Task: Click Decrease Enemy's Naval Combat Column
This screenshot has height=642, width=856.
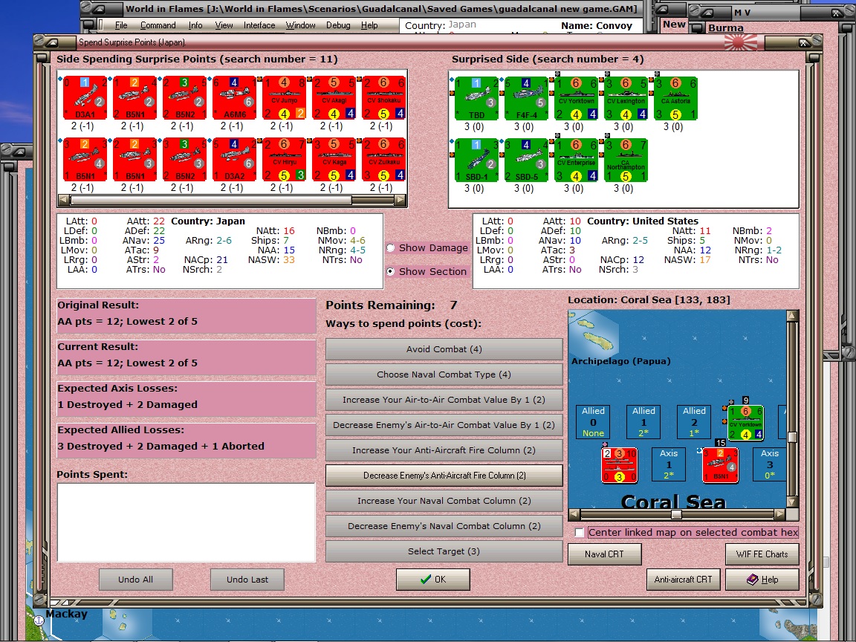Action: 444,526
